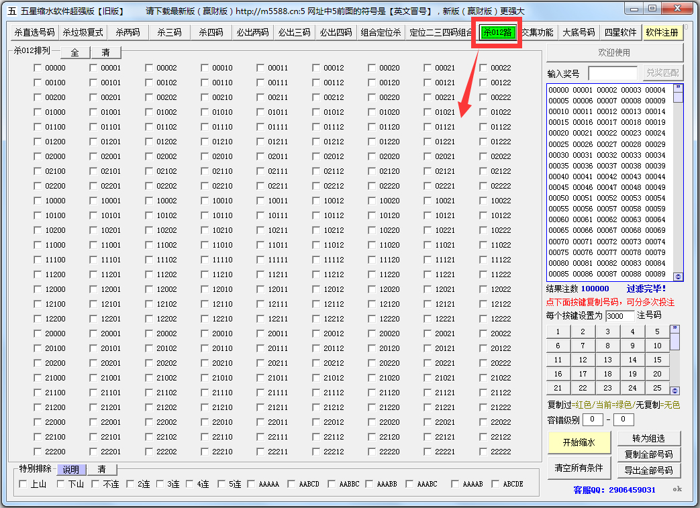
Task: Click the 输入奖号 input field
Action: (x=613, y=73)
